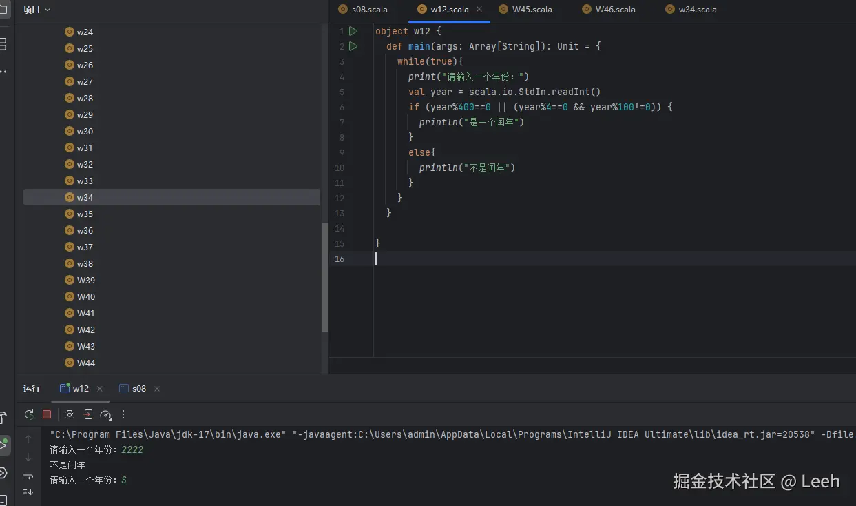
Task: Select w28 in the project tree
Action: pyautogui.click(x=171, y=99)
